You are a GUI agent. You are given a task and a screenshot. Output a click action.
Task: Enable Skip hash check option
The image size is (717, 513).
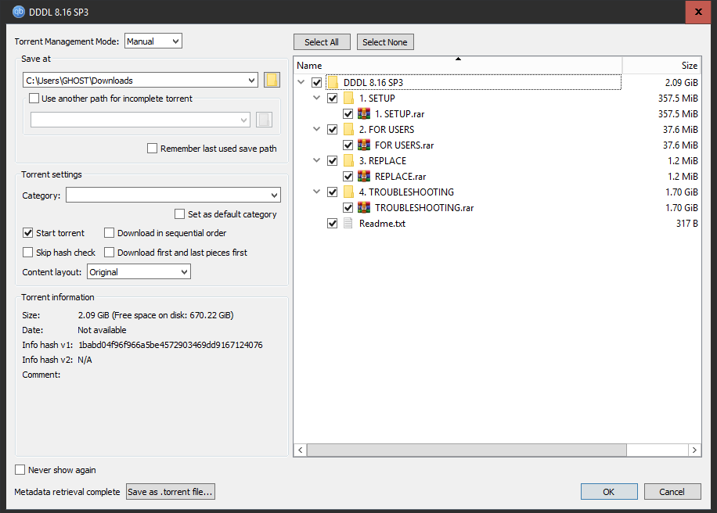[x=29, y=253]
